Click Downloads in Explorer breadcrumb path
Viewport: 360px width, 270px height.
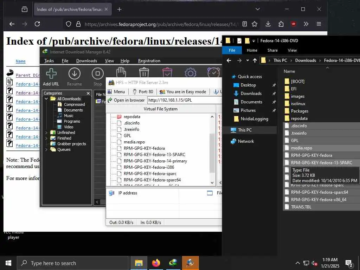click(306, 60)
